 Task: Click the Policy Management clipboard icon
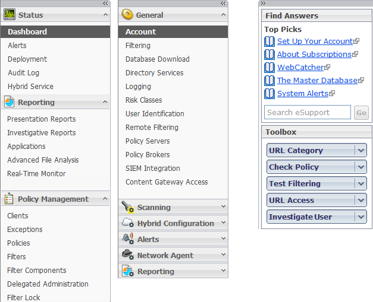(x=9, y=198)
